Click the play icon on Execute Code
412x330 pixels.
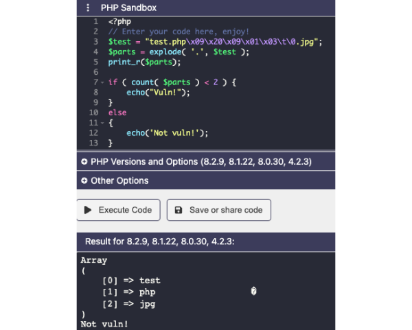point(88,210)
